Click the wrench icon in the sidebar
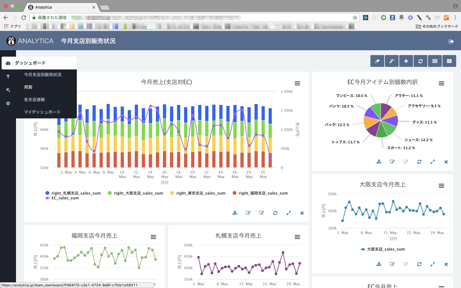The height and width of the screenshot is (288, 461). 8,90
